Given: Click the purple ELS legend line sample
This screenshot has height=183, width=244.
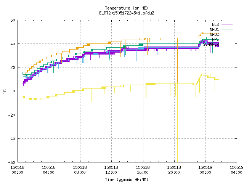Looking at the screenshot, I should [x=227, y=24].
